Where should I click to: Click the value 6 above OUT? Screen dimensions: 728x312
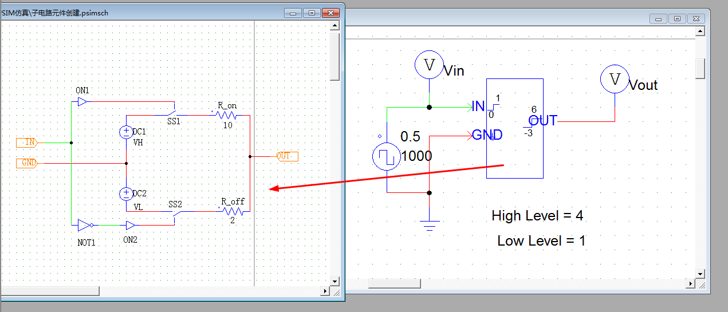pyautogui.click(x=534, y=109)
